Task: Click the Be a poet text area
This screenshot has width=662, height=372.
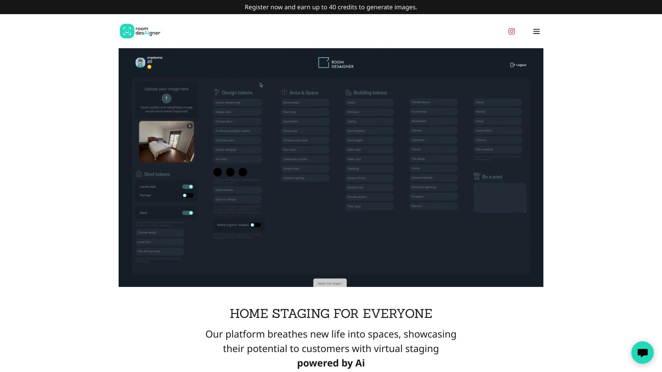Action: 500,197
